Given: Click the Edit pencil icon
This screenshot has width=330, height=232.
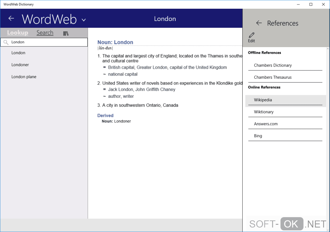Looking at the screenshot, I should click(251, 35).
